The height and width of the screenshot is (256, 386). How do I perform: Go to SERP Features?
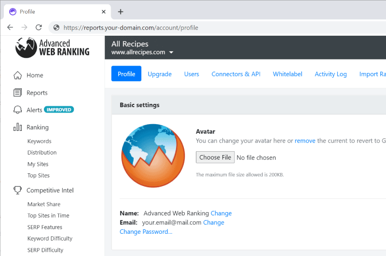(x=45, y=227)
